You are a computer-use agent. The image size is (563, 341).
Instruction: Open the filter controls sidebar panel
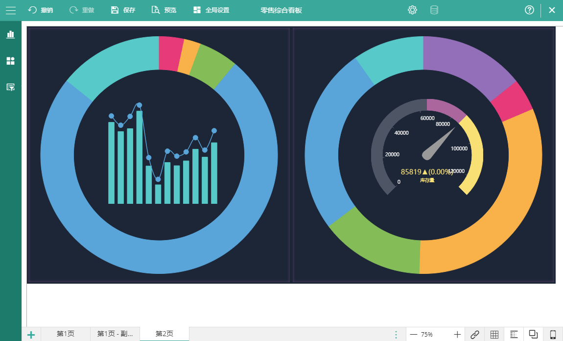tap(11, 87)
